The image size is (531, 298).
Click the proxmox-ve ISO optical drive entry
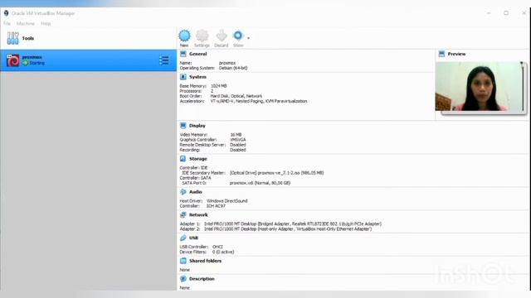click(x=276, y=173)
